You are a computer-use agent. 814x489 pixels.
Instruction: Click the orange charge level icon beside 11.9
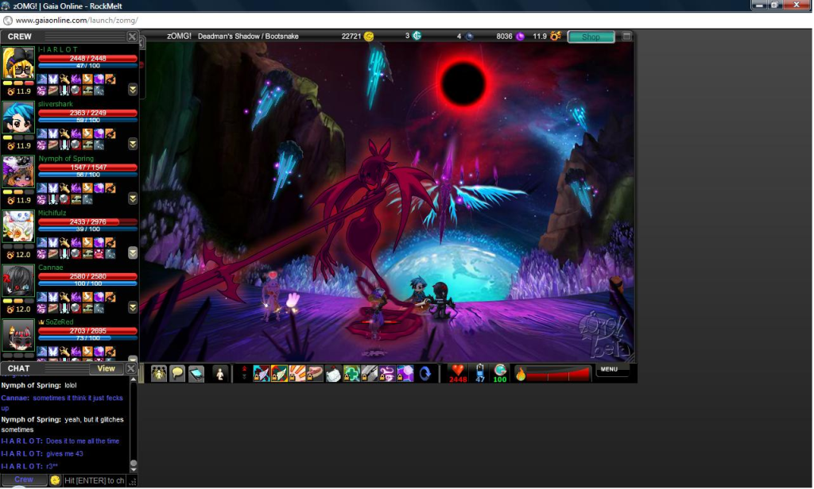click(x=556, y=36)
